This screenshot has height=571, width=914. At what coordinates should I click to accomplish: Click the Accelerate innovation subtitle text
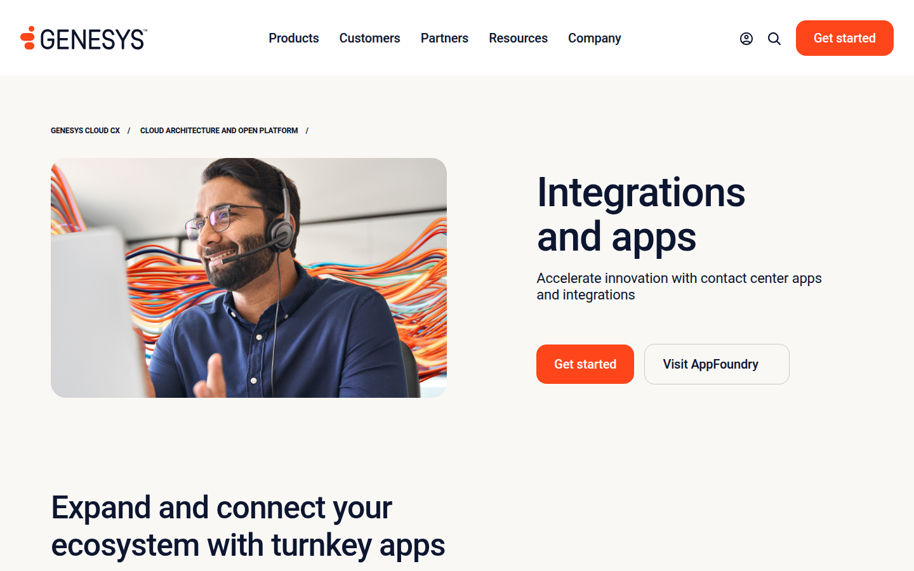(679, 286)
